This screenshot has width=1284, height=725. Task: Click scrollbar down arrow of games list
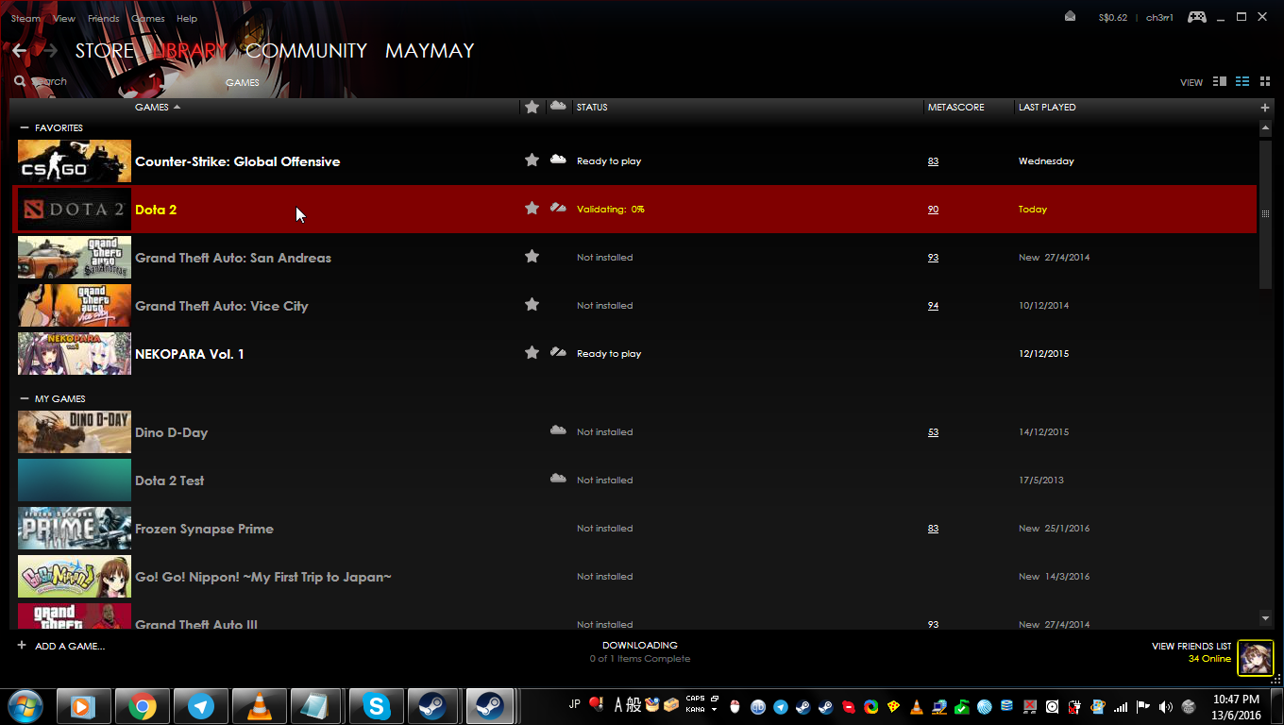[x=1265, y=618]
